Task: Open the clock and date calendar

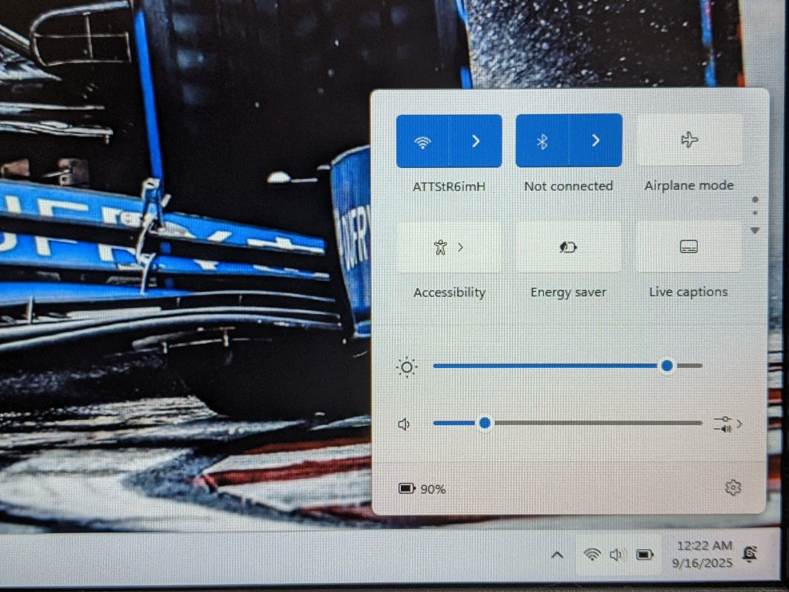Action: coord(704,554)
